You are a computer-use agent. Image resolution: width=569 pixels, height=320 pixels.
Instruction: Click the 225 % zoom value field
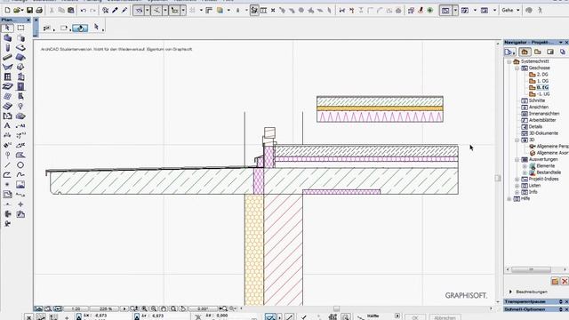(x=106, y=308)
